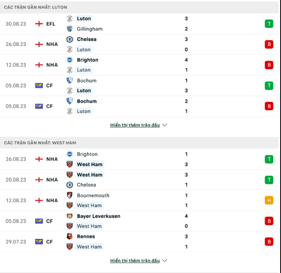Viewport: 281px width, 273px height.
Task: Click the orange H draw badge
Action: pos(269,200)
